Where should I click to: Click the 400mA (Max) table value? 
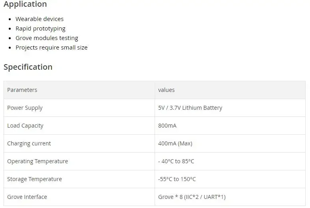pos(175,143)
